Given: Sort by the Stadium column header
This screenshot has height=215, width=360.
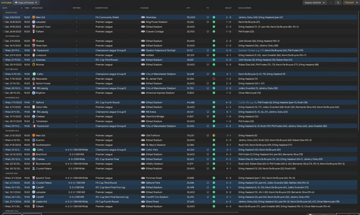Looking at the screenshot, I should (144, 8).
